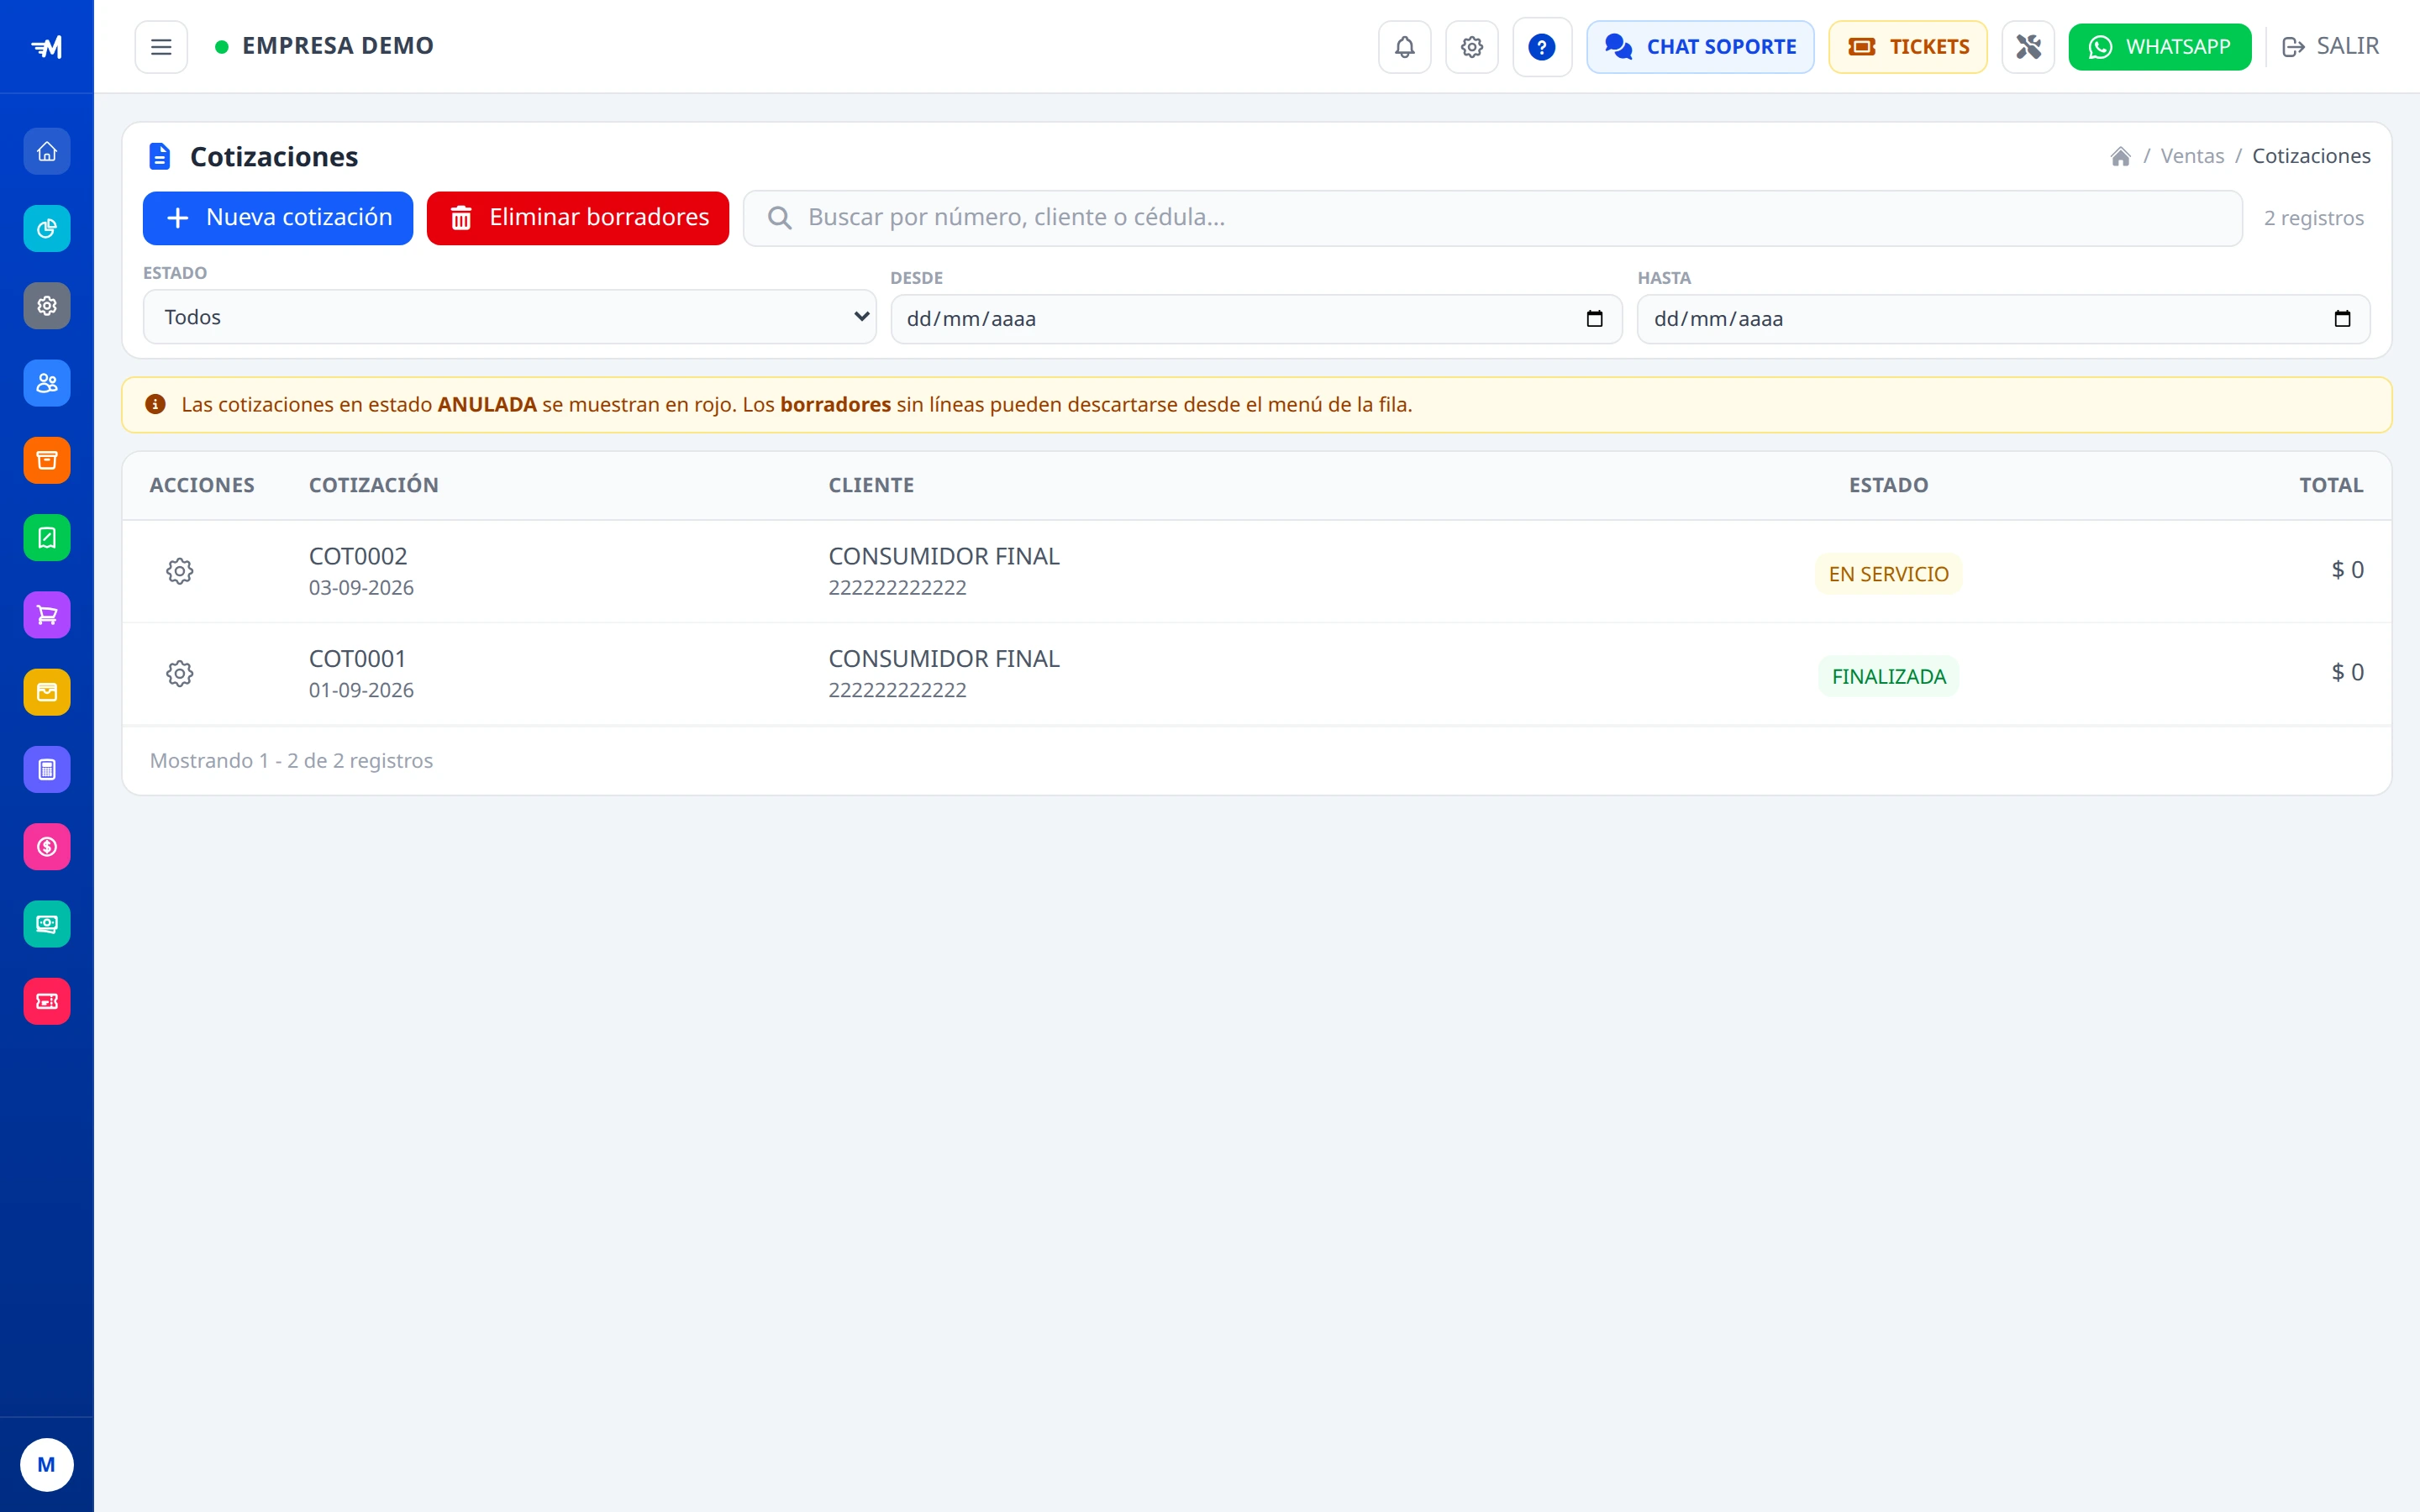The height and width of the screenshot is (1512, 2420).
Task: Open the green receipt sidebar icon
Action: pos(47,538)
